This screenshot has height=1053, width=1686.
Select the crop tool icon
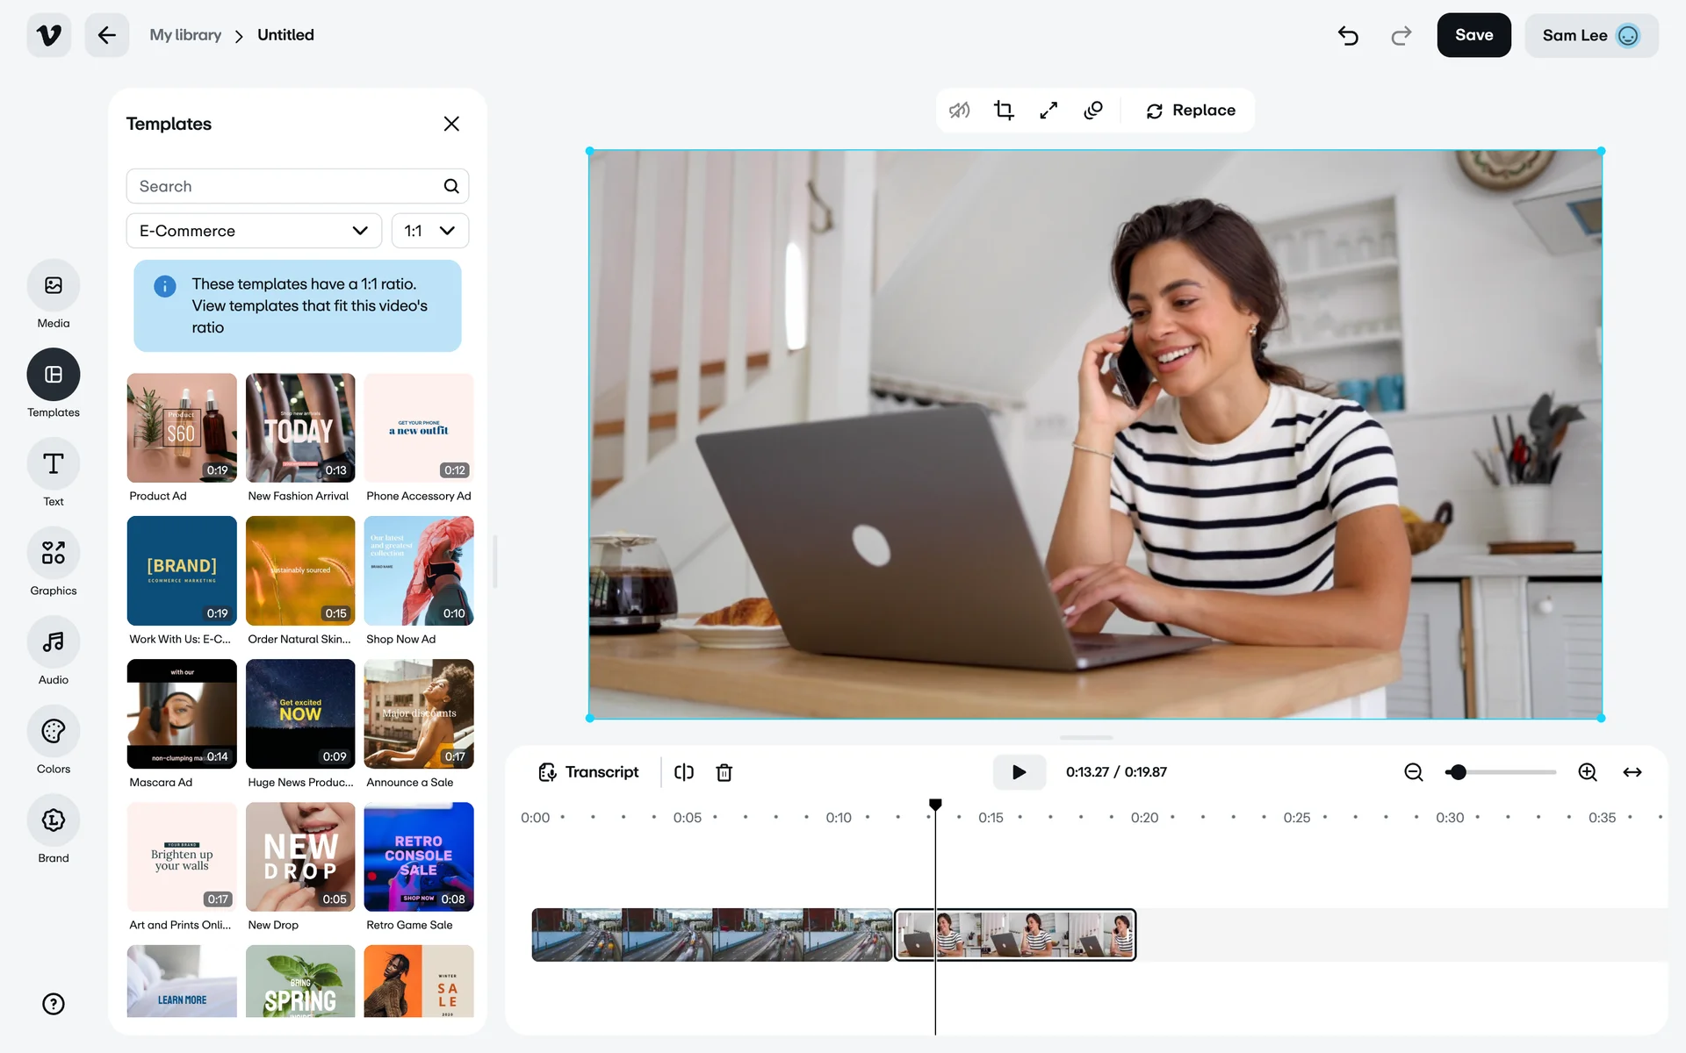coord(1004,111)
